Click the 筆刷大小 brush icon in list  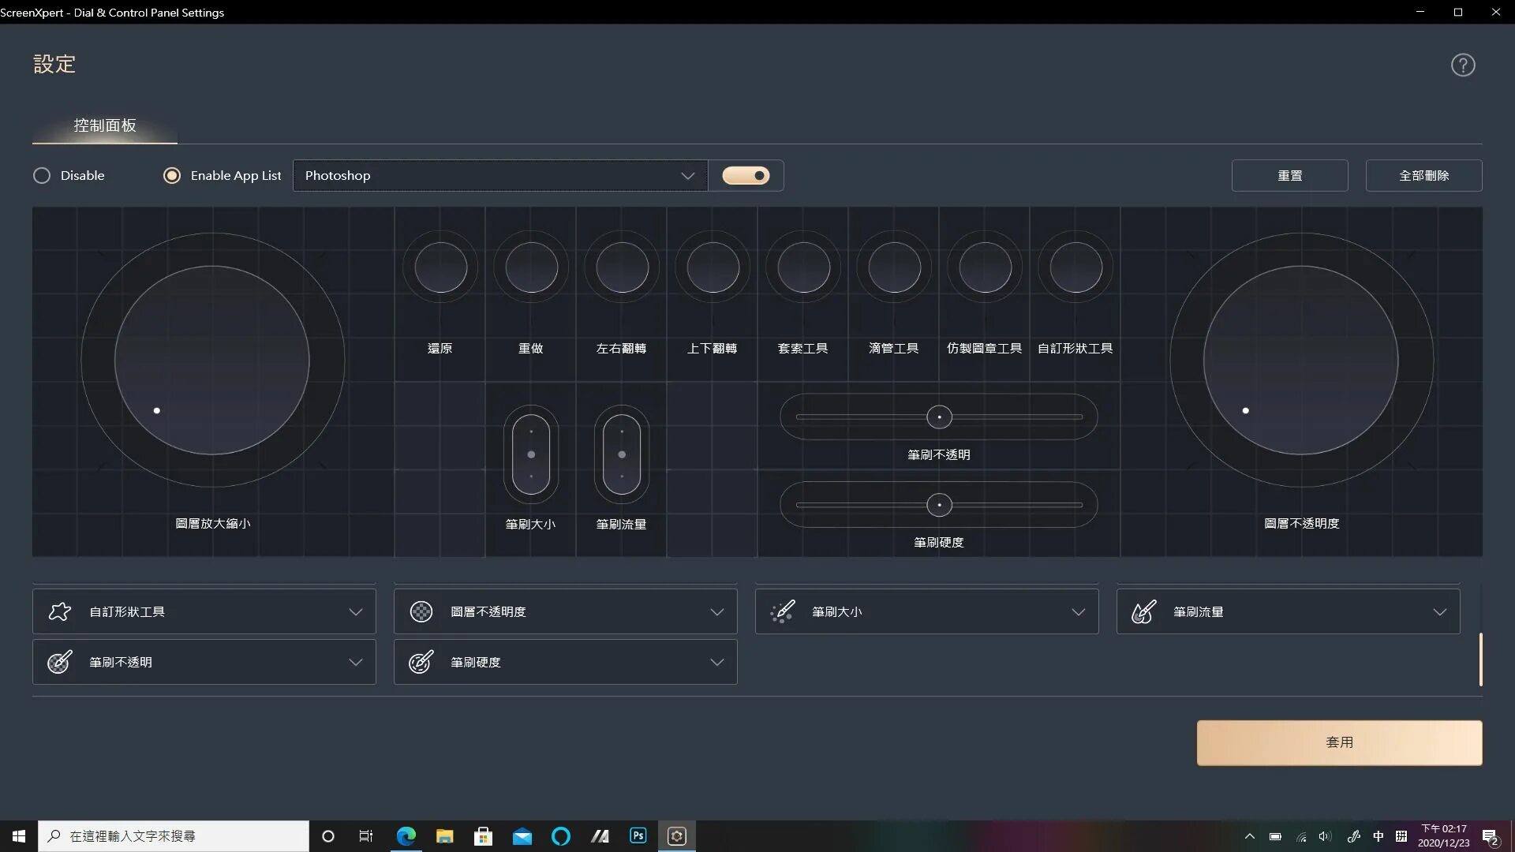[x=782, y=611]
